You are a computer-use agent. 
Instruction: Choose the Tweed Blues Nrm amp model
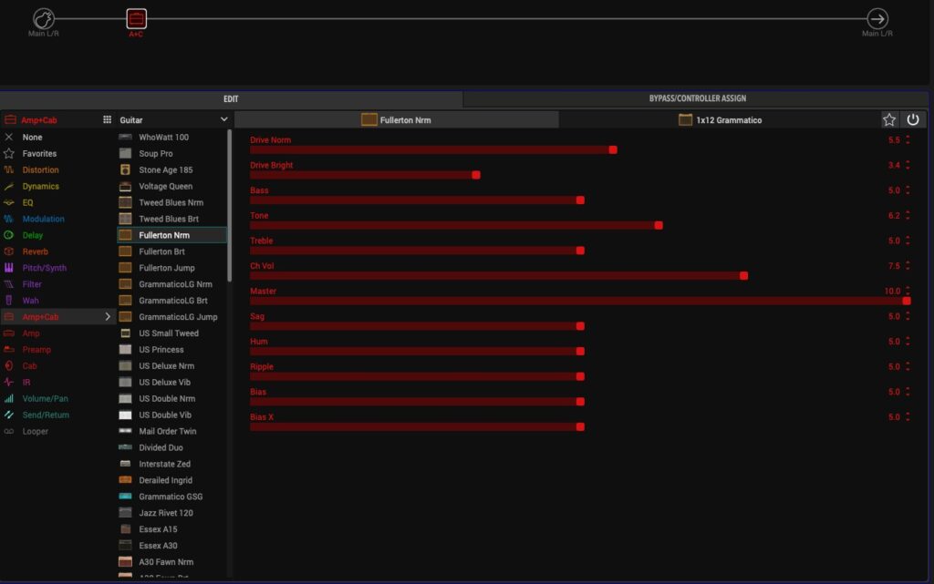click(x=171, y=203)
